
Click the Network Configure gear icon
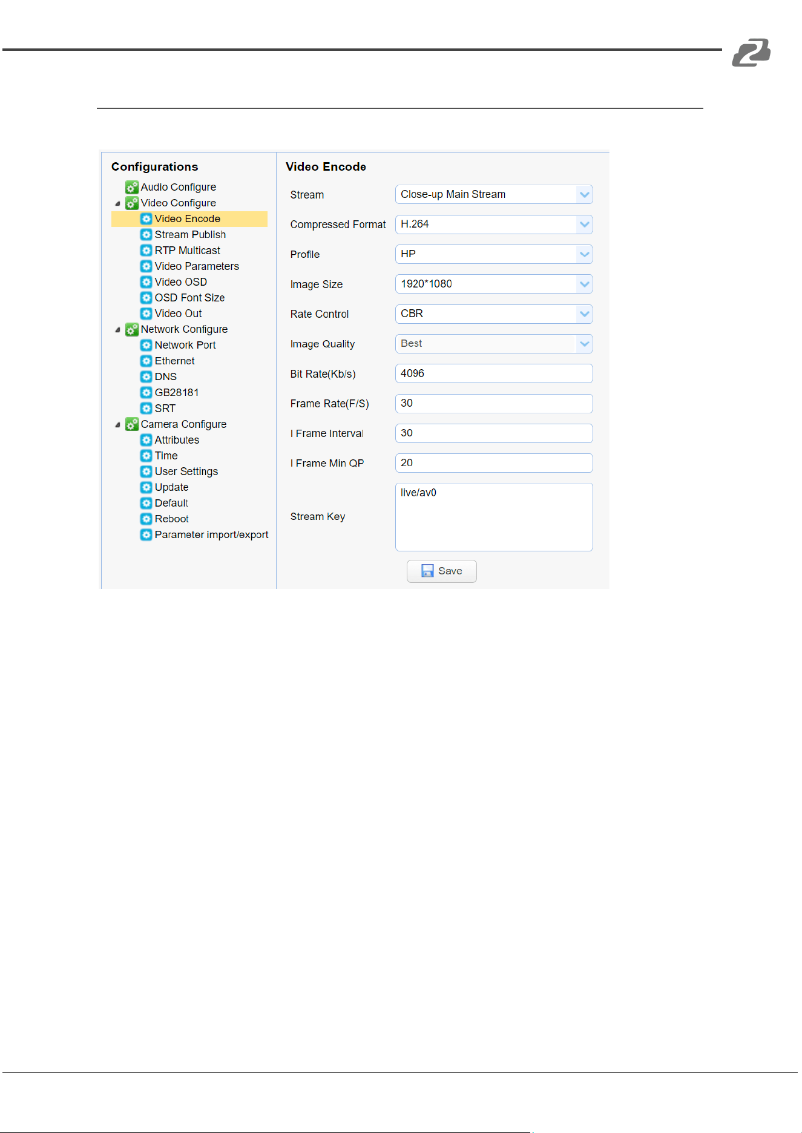[x=132, y=329]
